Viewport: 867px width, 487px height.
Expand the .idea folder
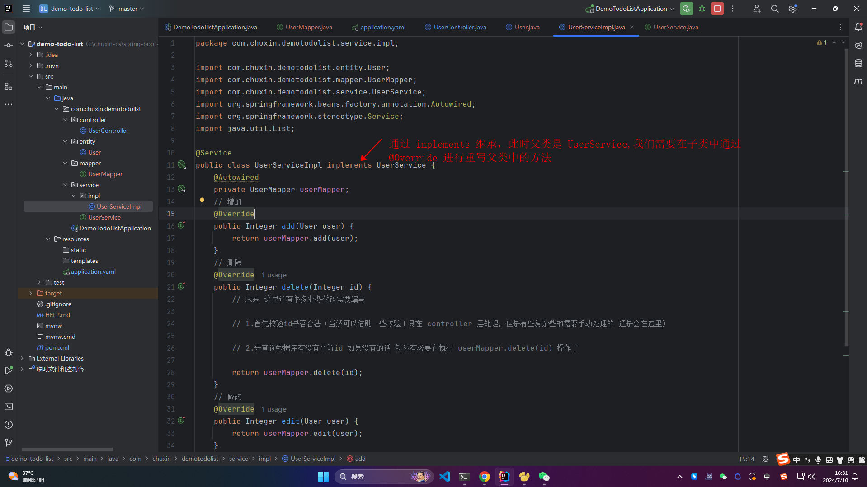(31, 55)
